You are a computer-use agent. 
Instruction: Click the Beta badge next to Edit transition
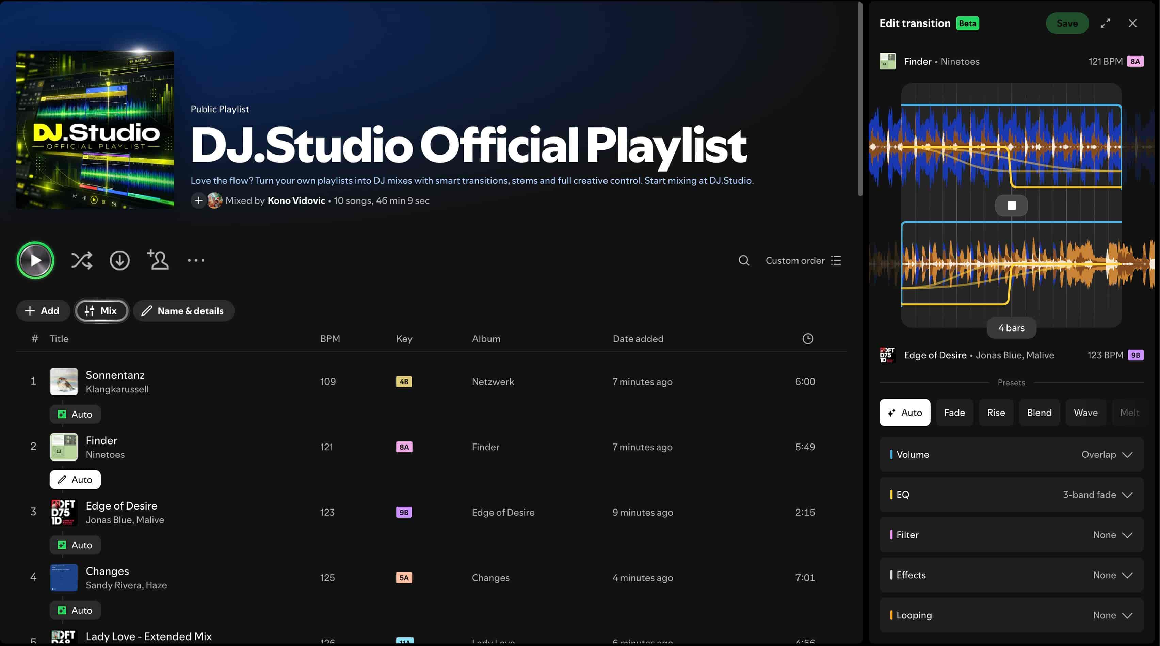(x=967, y=23)
